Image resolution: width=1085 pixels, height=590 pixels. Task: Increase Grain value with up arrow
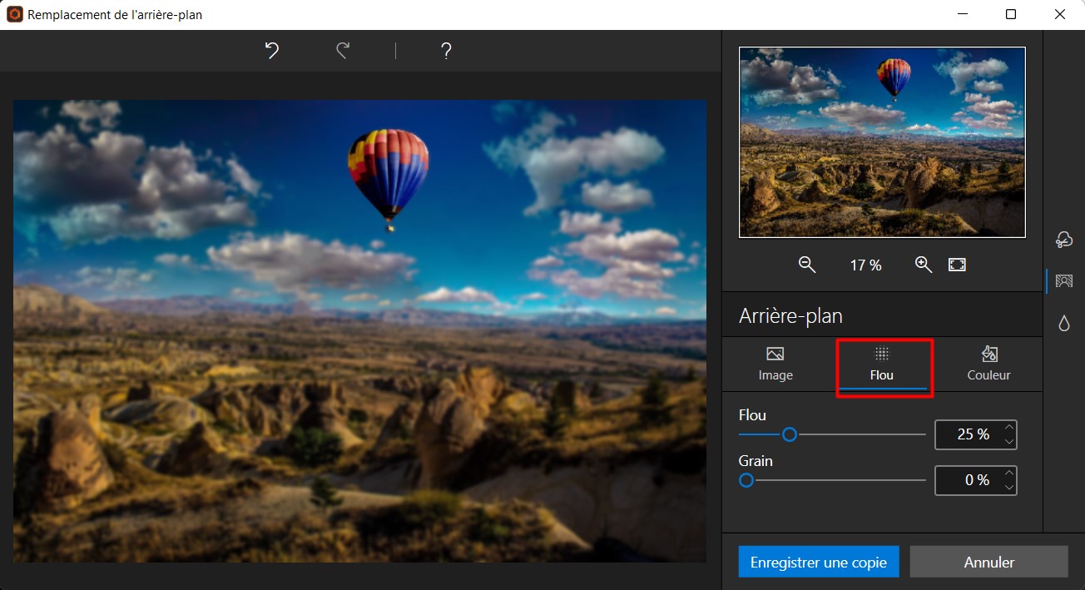click(1009, 473)
